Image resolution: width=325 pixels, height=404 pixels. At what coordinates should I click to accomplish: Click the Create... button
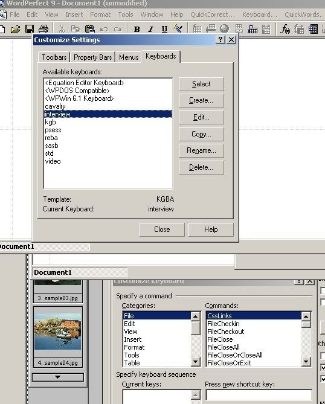201,100
